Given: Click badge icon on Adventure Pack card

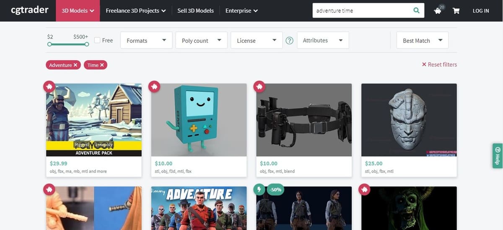Looking at the screenshot, I should [49, 87].
